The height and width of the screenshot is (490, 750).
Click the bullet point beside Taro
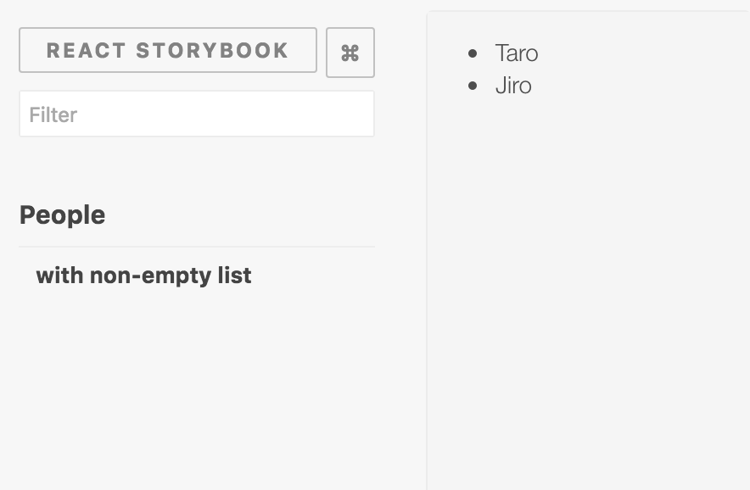[473, 53]
